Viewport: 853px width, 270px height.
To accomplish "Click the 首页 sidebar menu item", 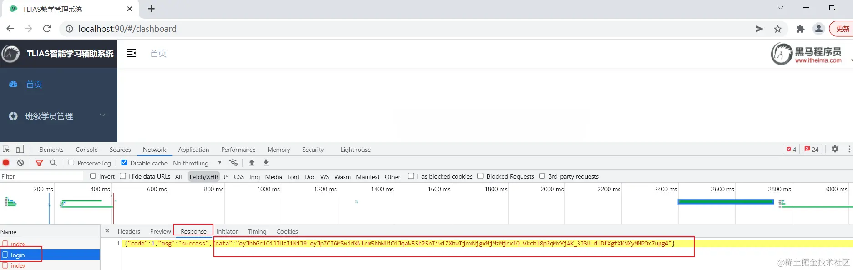I will (x=59, y=84).
